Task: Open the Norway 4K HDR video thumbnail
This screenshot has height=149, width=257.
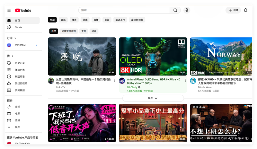Action: (x=221, y=57)
